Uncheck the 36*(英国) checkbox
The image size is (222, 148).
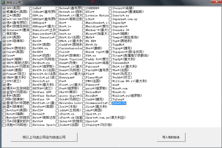tap(4, 8)
